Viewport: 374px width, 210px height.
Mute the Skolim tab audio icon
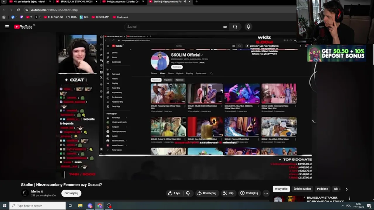pyautogui.click(x=185, y=1)
